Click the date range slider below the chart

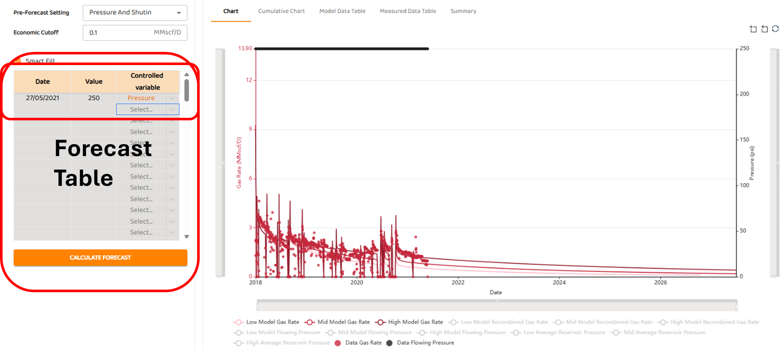[496, 305]
